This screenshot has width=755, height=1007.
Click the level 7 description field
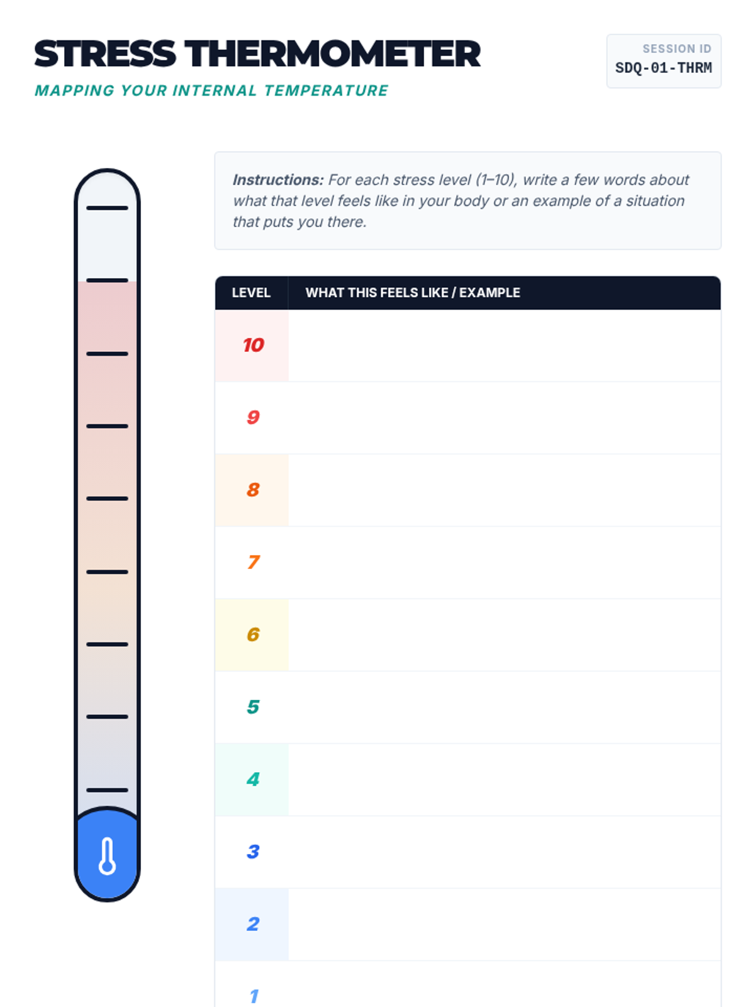click(x=504, y=563)
